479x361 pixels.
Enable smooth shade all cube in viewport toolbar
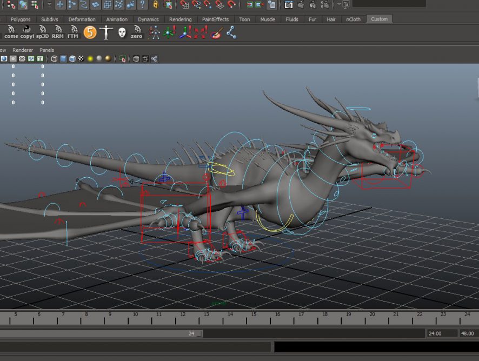pos(63,59)
